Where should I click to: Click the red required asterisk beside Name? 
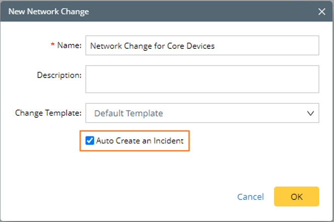pyautogui.click(x=52, y=46)
